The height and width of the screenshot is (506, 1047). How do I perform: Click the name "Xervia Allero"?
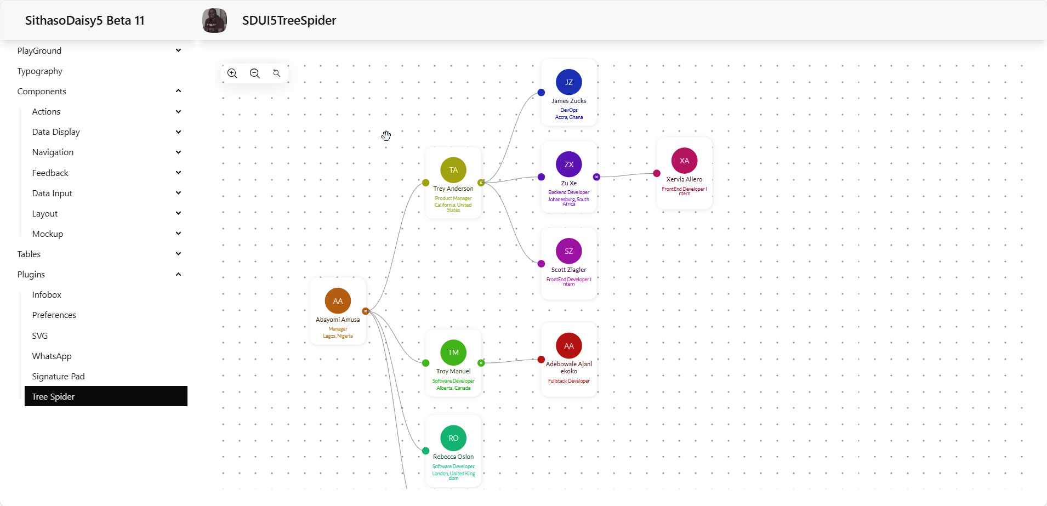click(685, 179)
